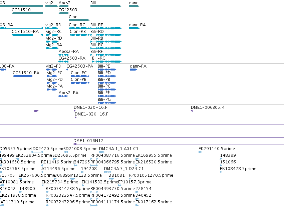Viewport: 284px width, 207px height.
Task: Open transcript label vig2-RD
Action: pos(54,38)
